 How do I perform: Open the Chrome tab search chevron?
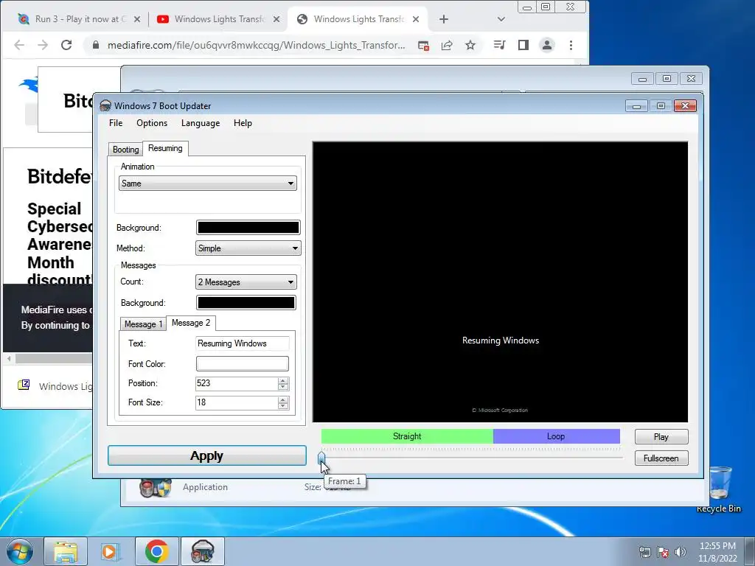[501, 19]
